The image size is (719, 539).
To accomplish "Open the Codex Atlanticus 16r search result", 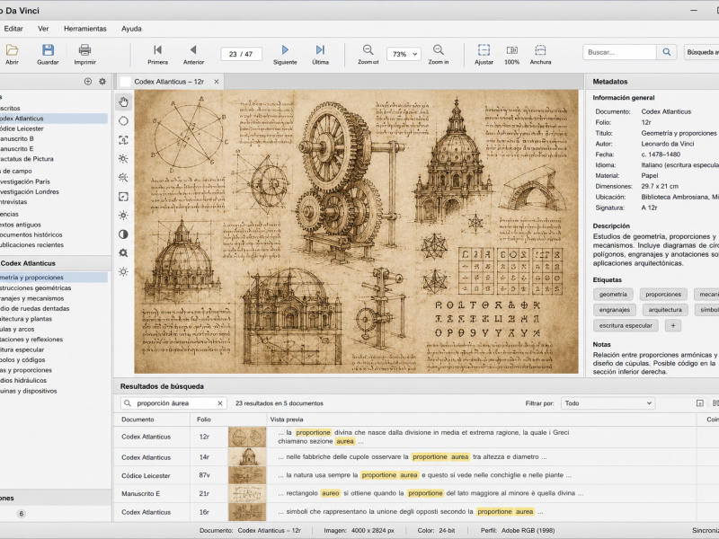I will [405, 512].
